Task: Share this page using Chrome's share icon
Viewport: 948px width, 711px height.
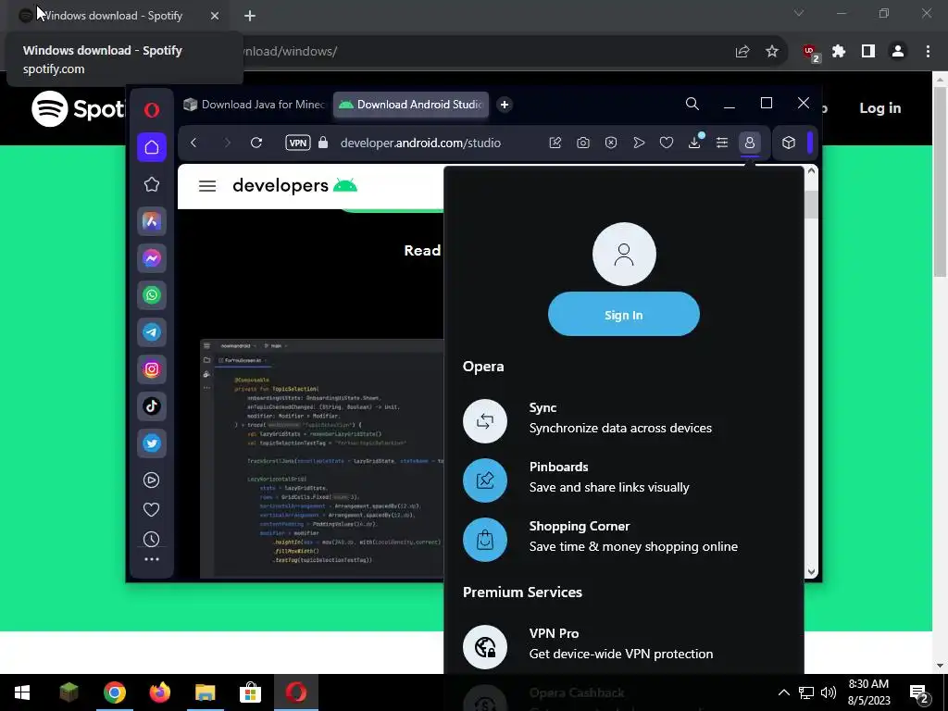Action: [742, 52]
